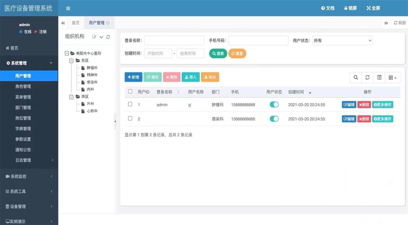Viewport: 408px width, 225px height.
Task: Click the table refresh icon
Action: (367, 78)
